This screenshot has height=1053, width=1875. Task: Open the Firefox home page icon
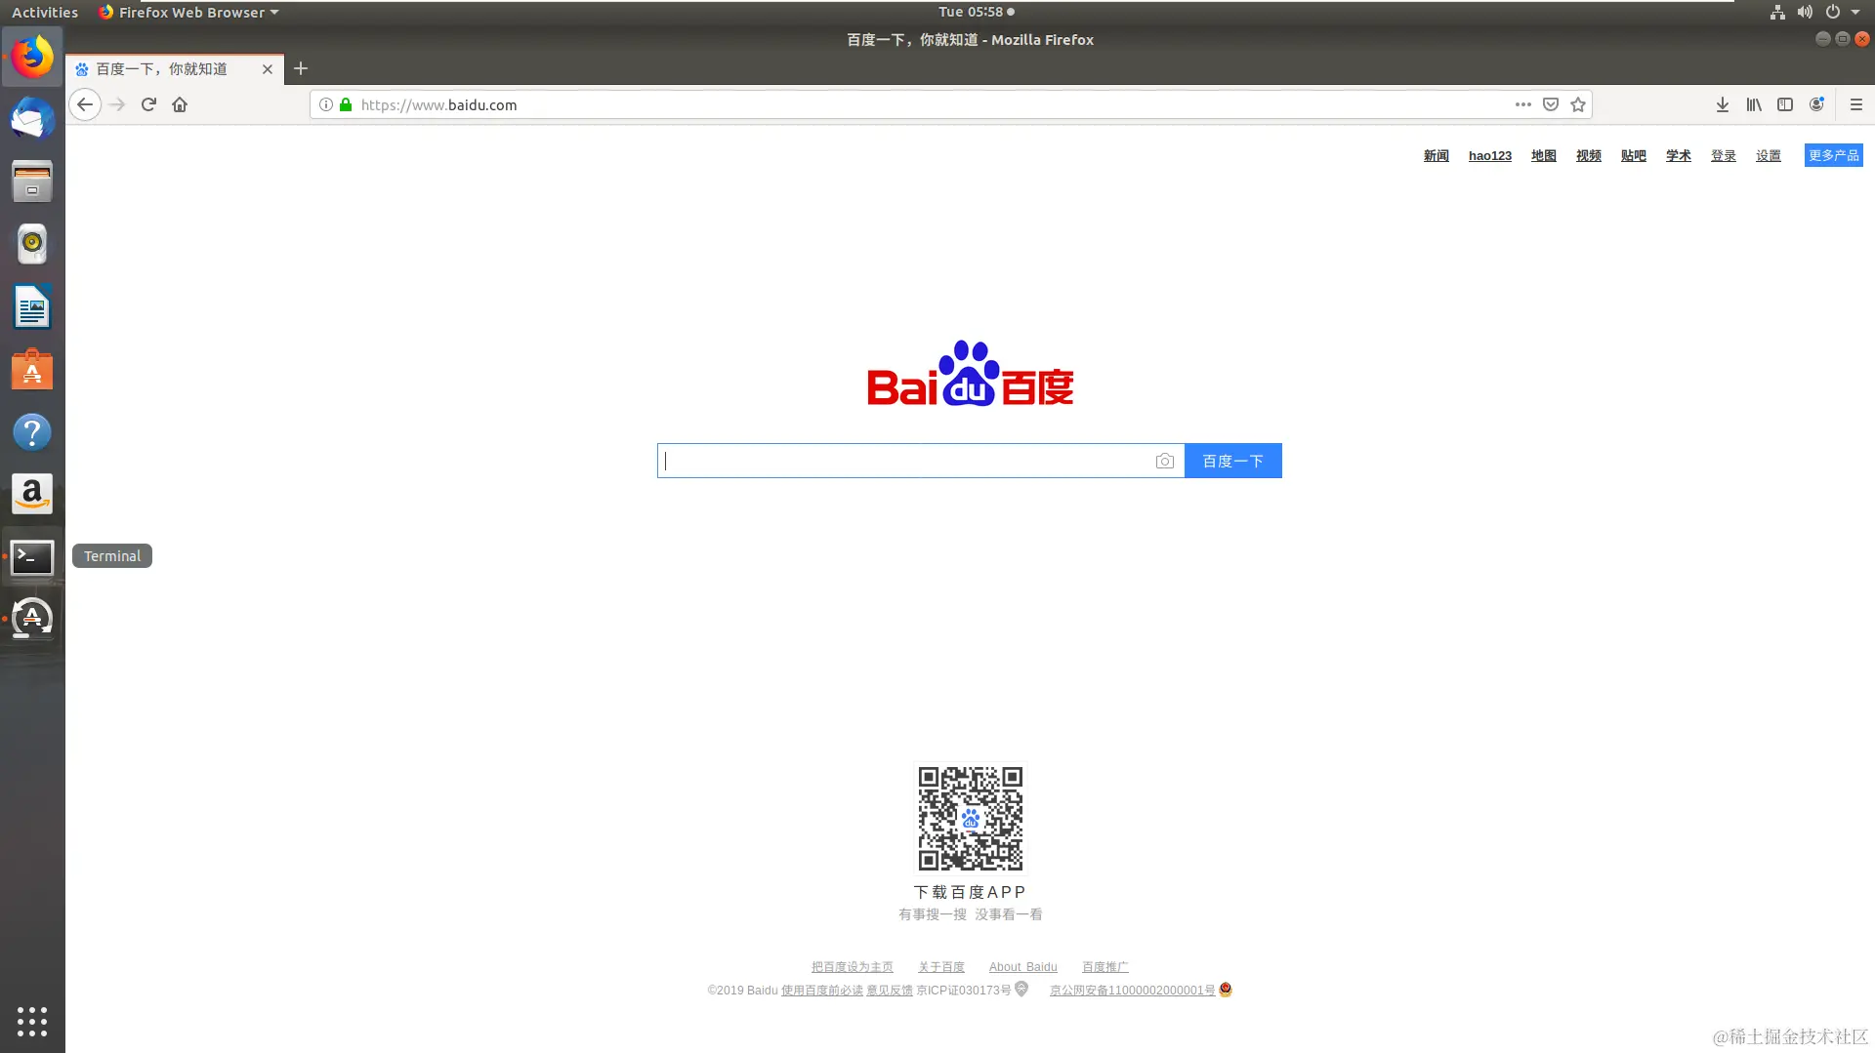(180, 104)
